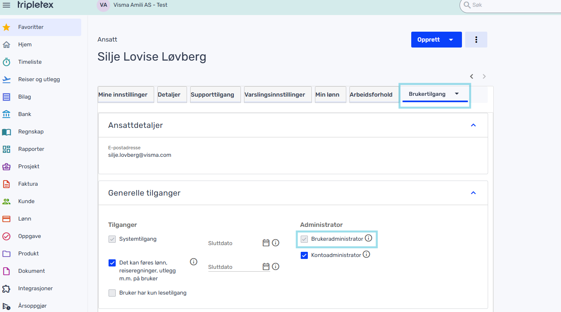Click inside the Søk search field
561x312 pixels.
pos(511,6)
